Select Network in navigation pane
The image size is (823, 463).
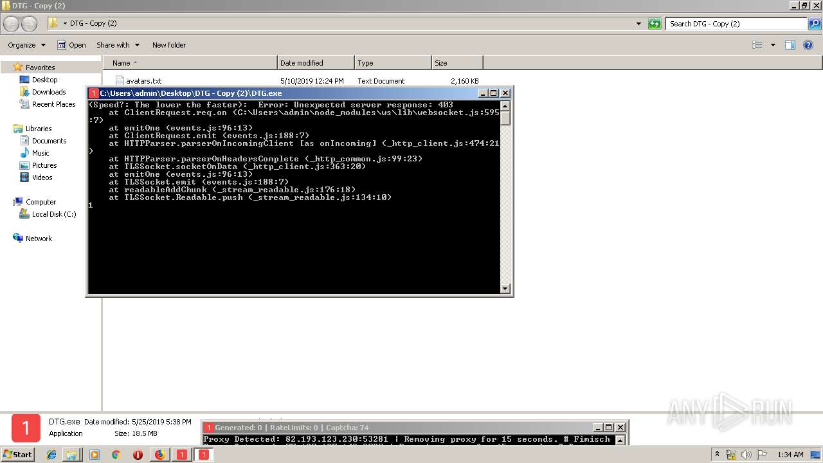tap(39, 239)
